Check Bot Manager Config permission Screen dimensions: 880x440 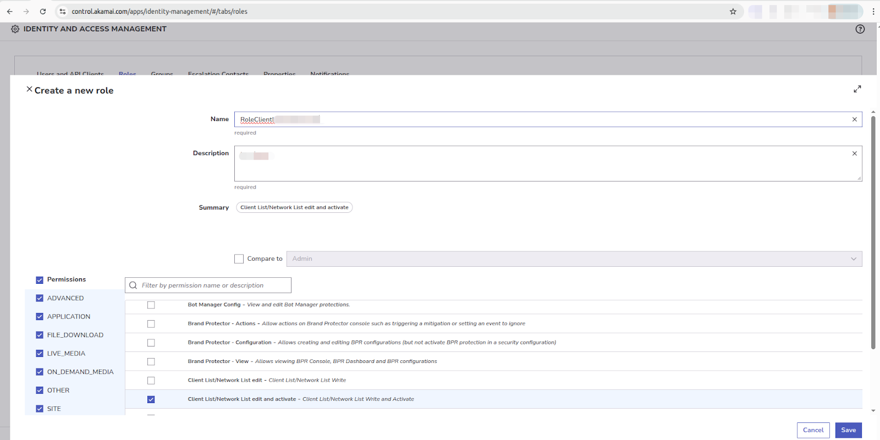click(151, 305)
